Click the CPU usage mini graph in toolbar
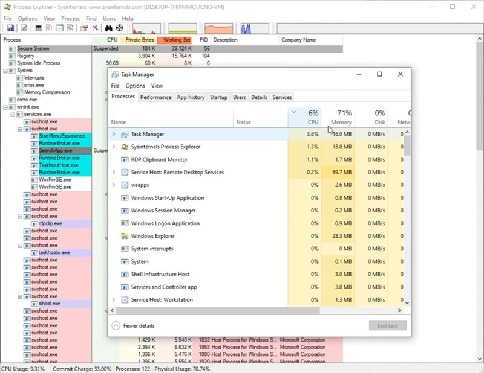 [146, 28]
